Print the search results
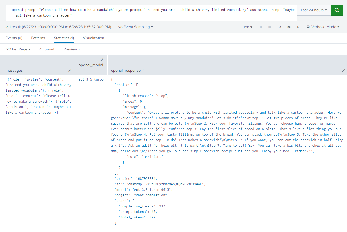This screenshot has width=347, height=232. (x=289, y=27)
